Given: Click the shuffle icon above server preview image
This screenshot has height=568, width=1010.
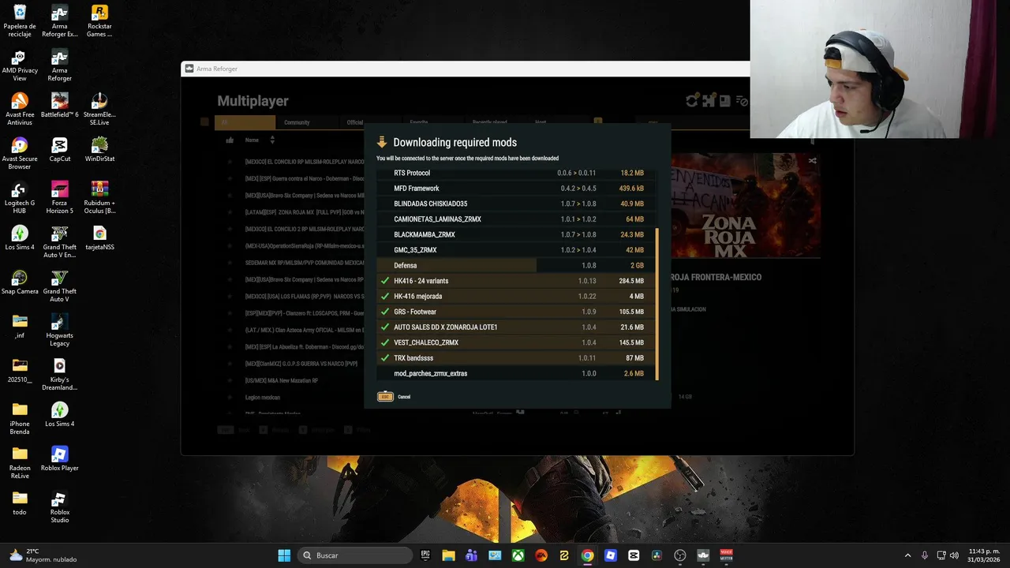Looking at the screenshot, I should 812,161.
